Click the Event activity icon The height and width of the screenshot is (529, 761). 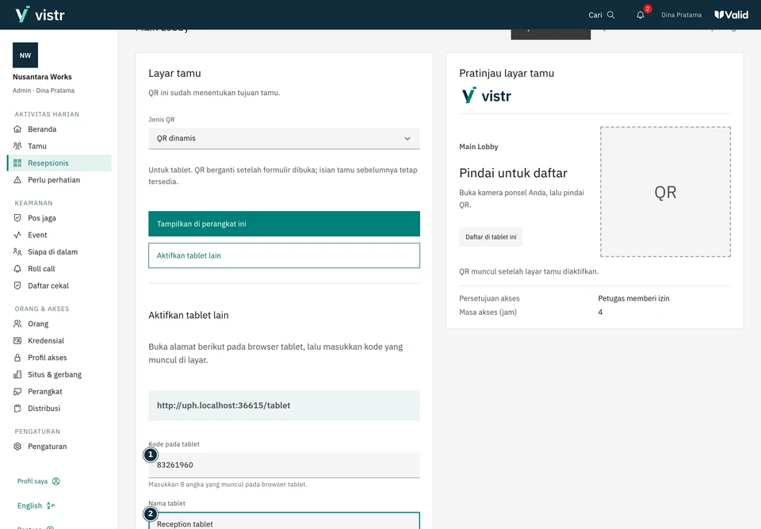coord(17,235)
